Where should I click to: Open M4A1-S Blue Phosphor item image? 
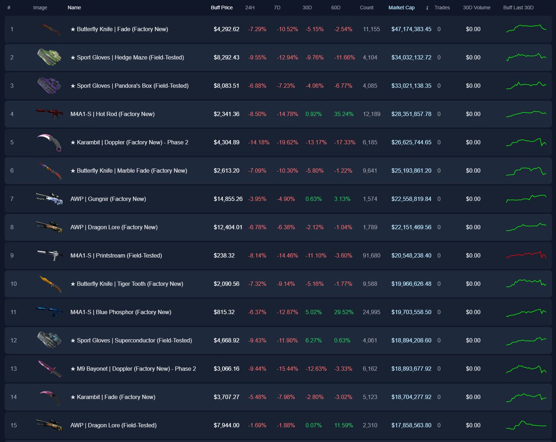point(49,312)
